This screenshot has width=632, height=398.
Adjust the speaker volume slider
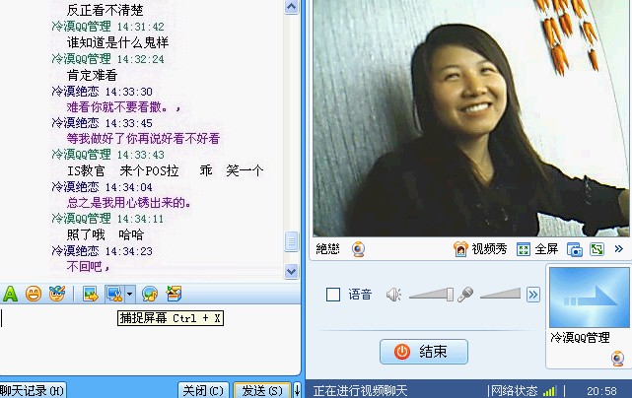point(431,295)
